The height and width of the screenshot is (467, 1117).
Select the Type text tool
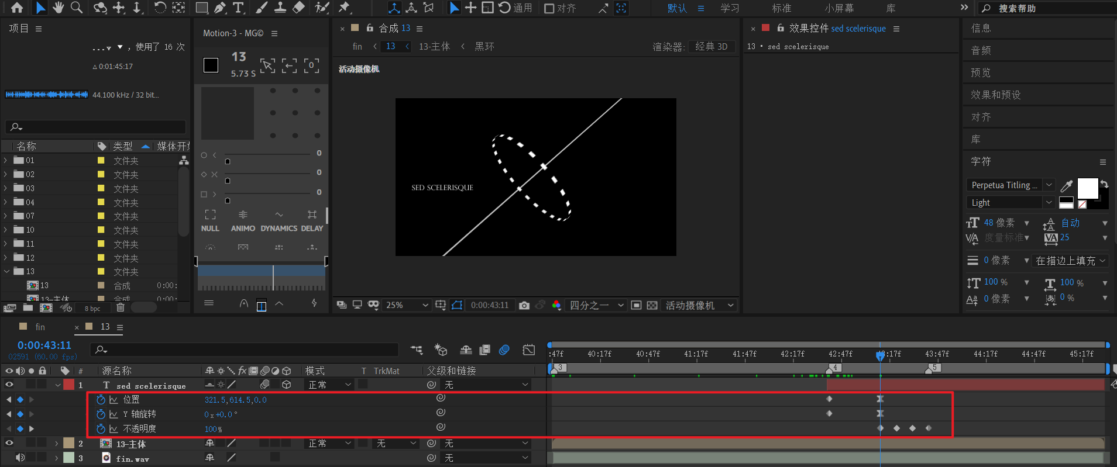click(238, 8)
